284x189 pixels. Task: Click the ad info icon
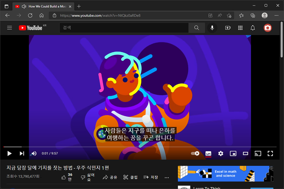tap(271, 168)
